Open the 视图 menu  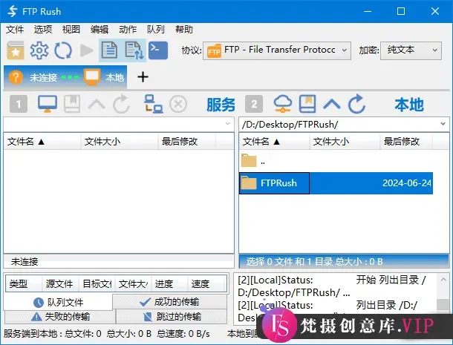point(71,29)
